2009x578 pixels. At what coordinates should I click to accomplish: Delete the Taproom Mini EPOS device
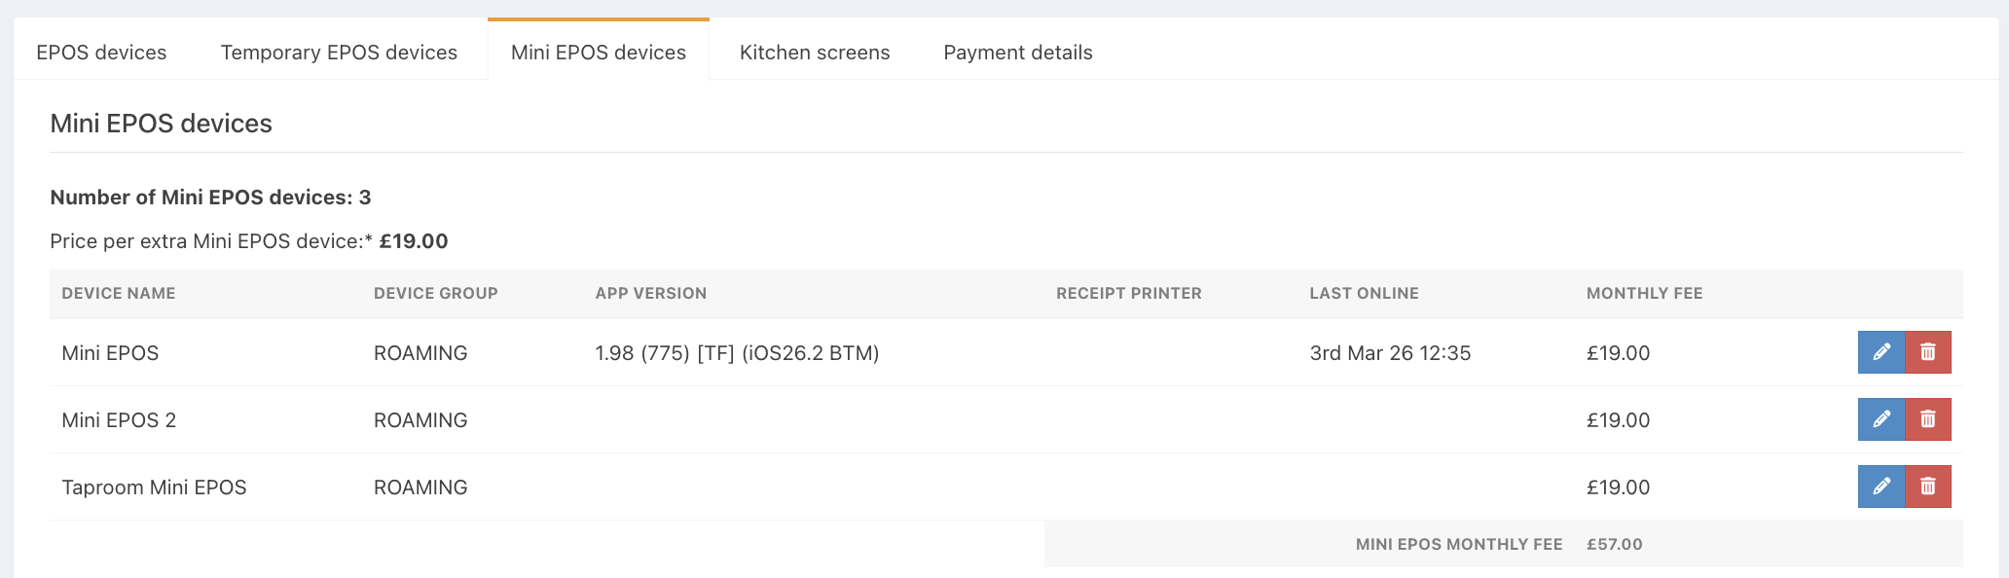click(1927, 487)
